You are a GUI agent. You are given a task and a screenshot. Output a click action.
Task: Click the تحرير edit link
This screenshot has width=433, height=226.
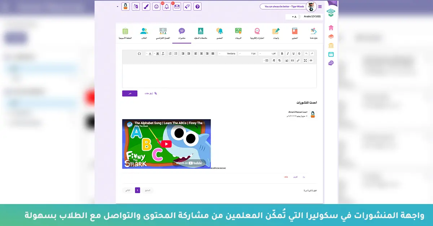[295, 177]
